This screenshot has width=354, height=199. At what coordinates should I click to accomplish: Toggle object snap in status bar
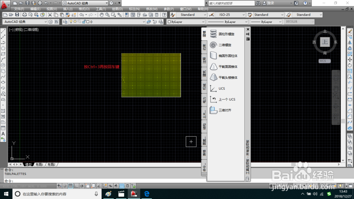pyautogui.click(x=87, y=186)
